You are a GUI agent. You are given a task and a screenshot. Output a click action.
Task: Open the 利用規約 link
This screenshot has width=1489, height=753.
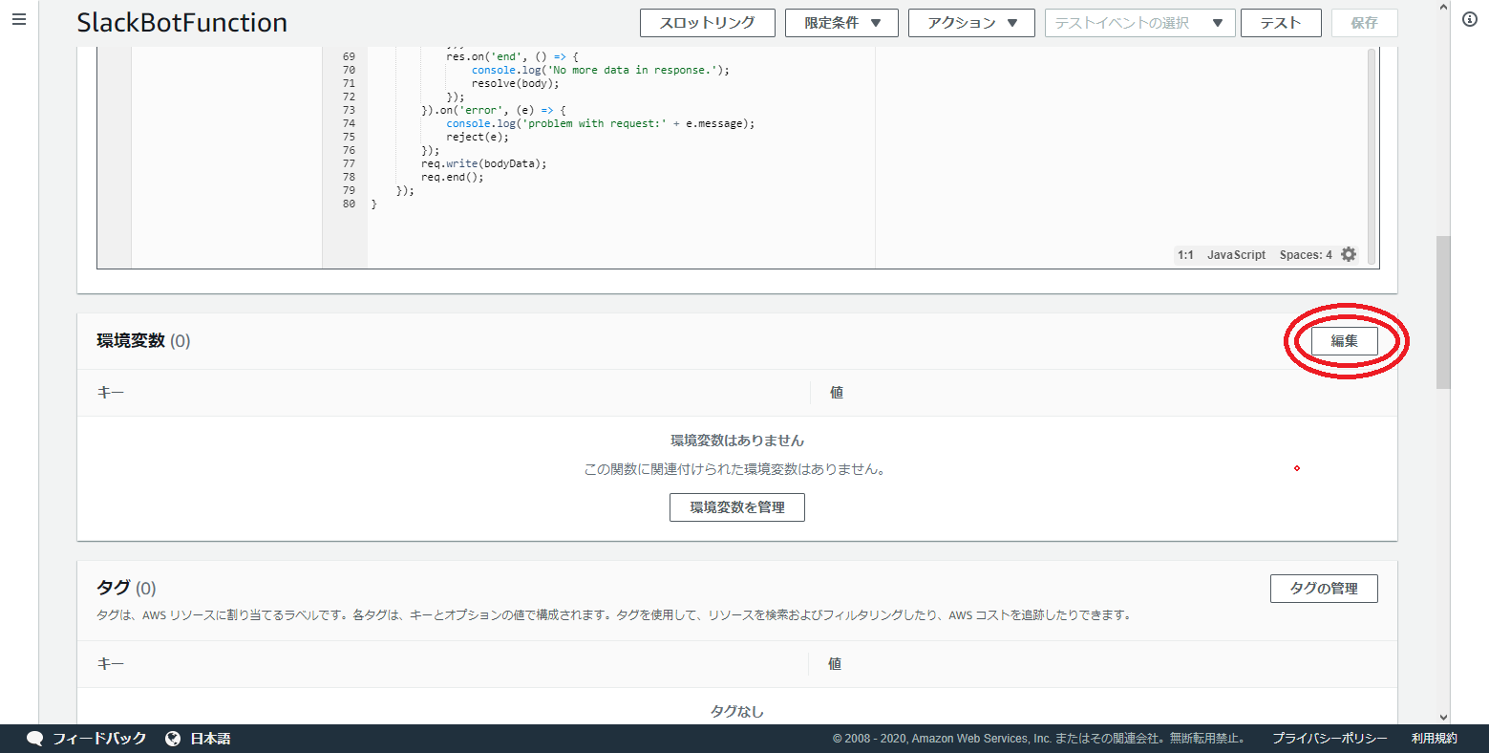pyautogui.click(x=1435, y=739)
